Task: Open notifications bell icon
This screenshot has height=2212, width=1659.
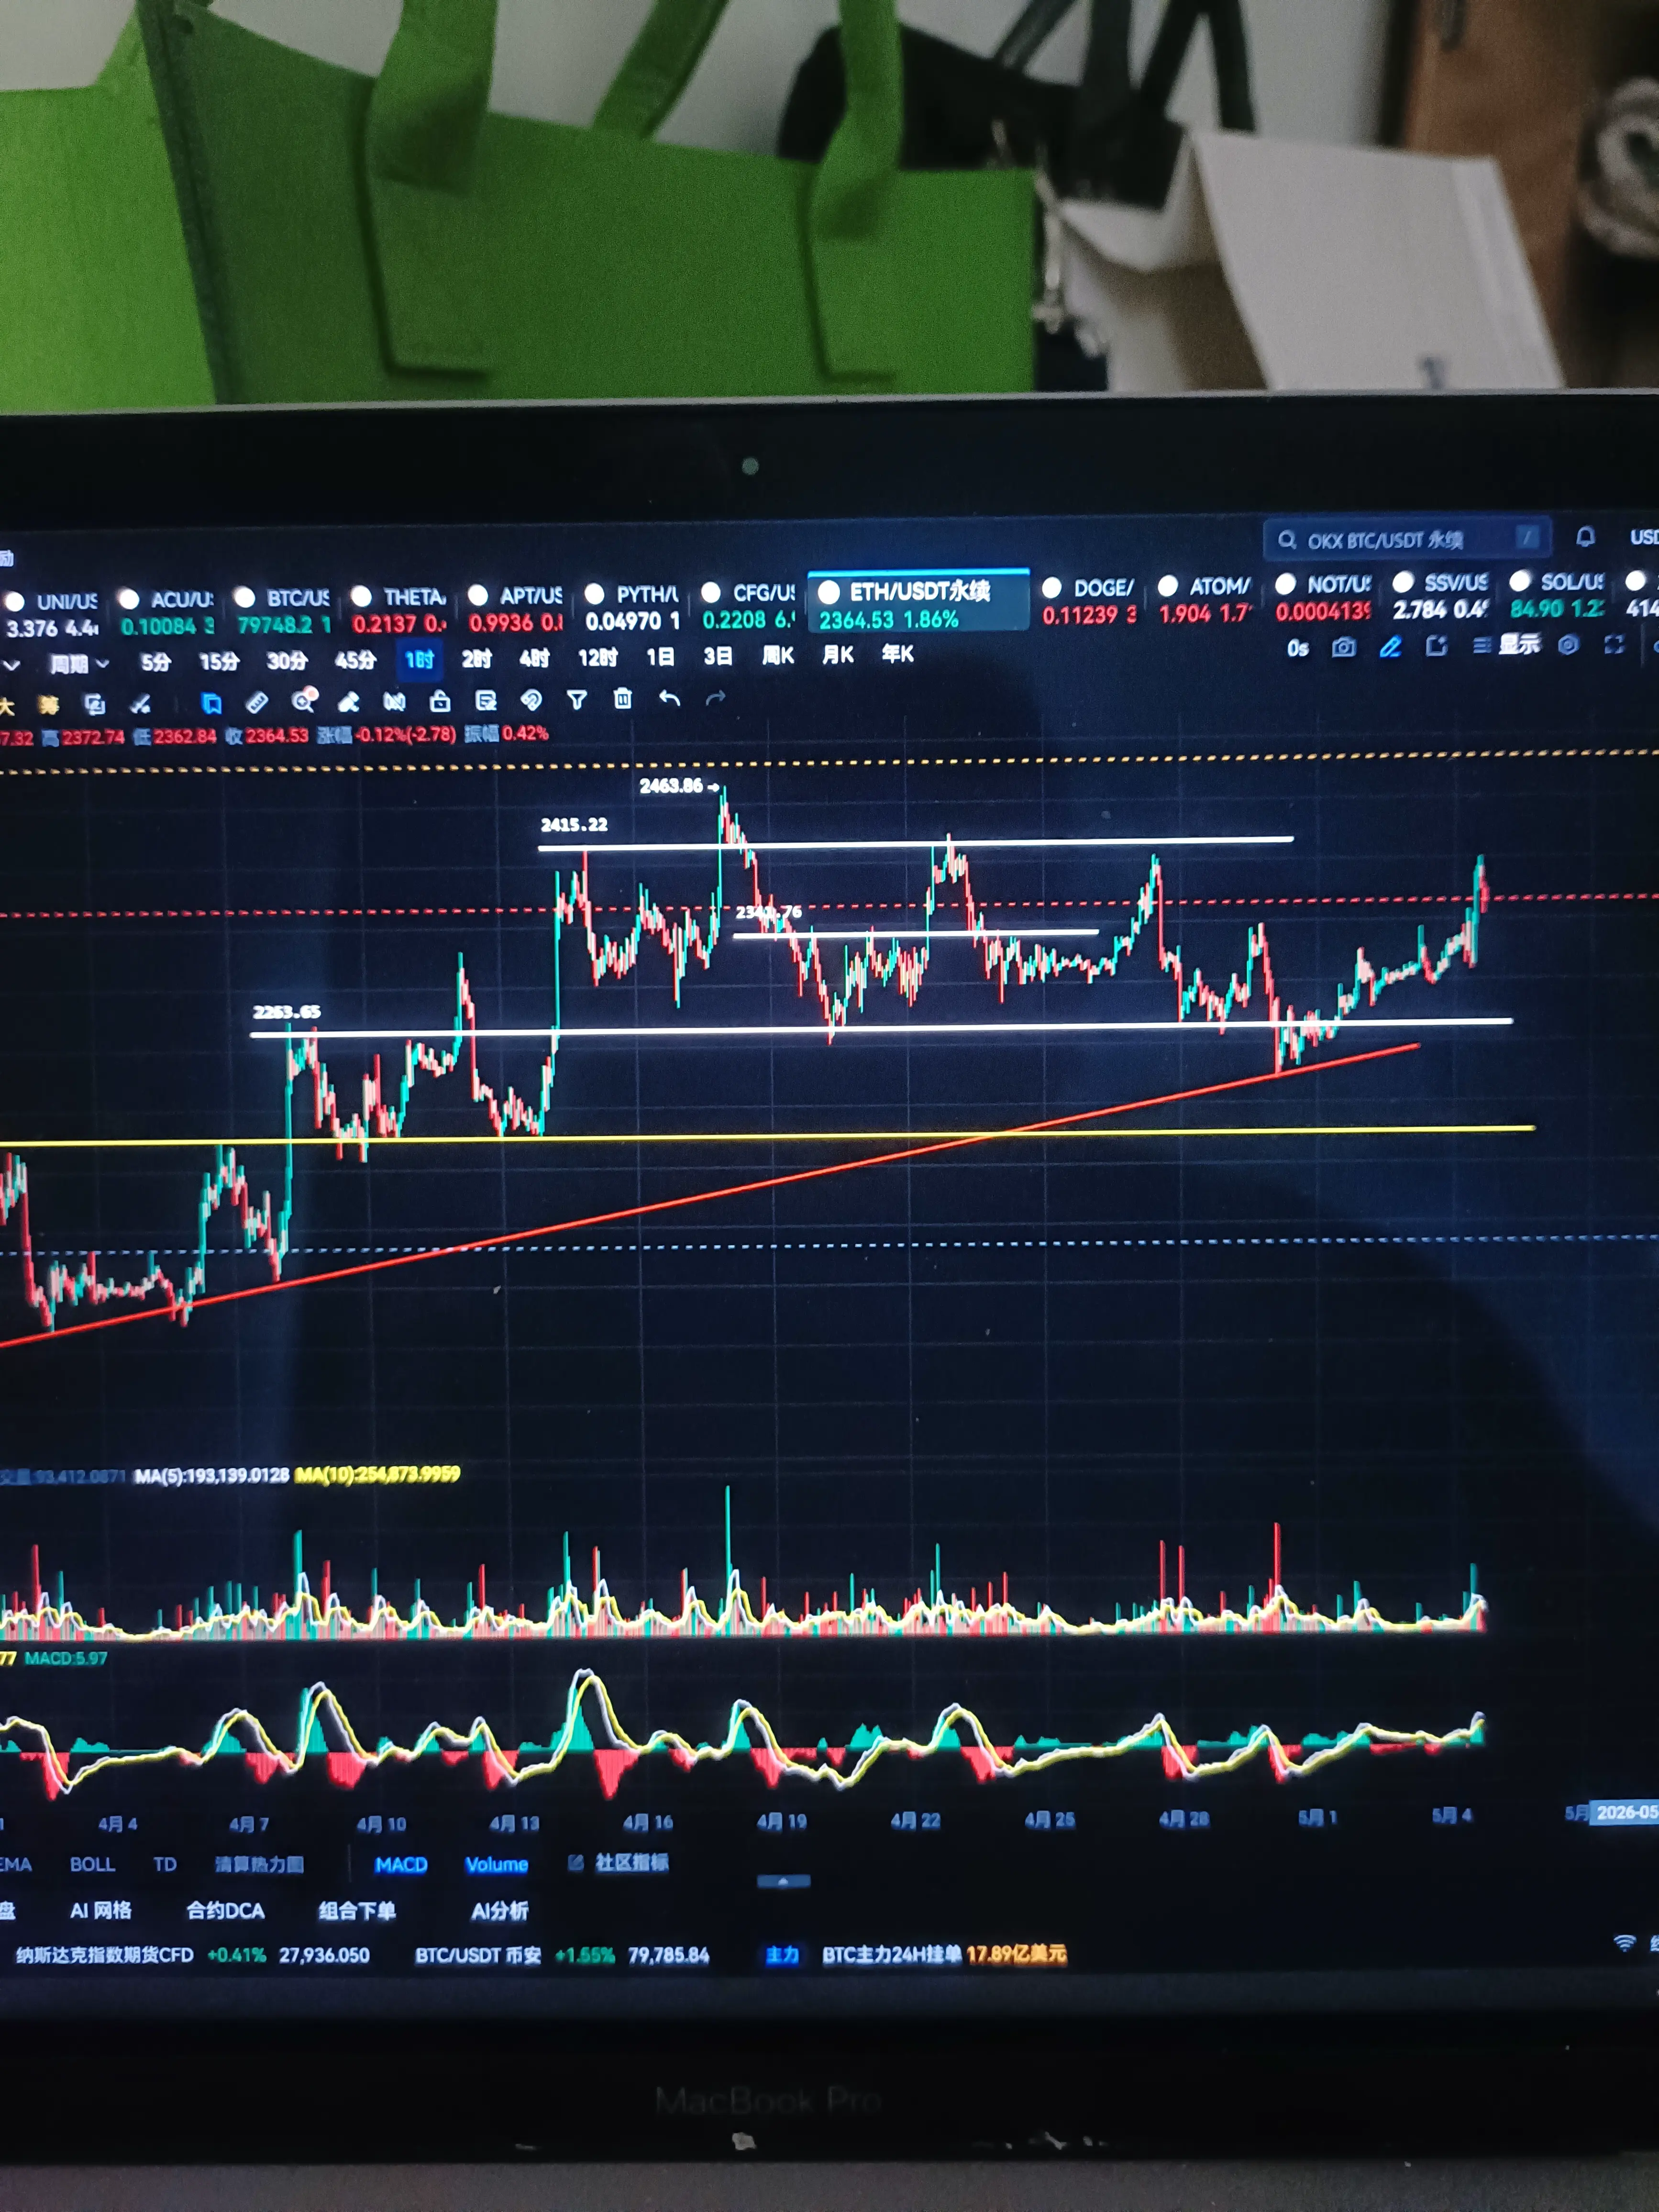Action: 1586,537
